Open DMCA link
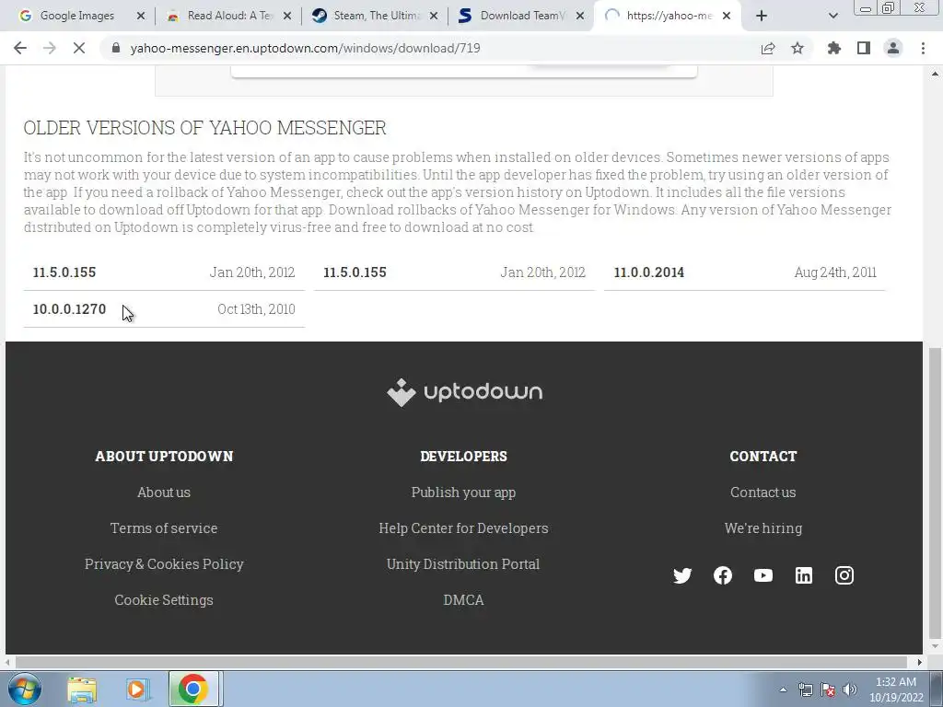943x707 pixels. [463, 600]
